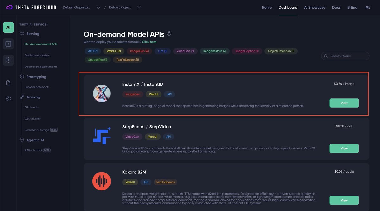Click WebUI tag on Kokoro card
Viewport: 380px width, 211px height.
130,182
